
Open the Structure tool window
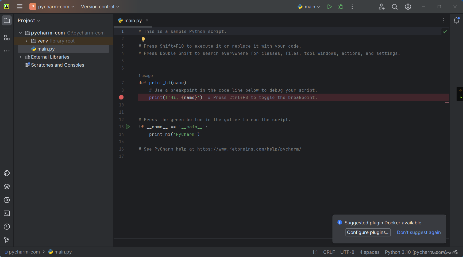pos(7,38)
